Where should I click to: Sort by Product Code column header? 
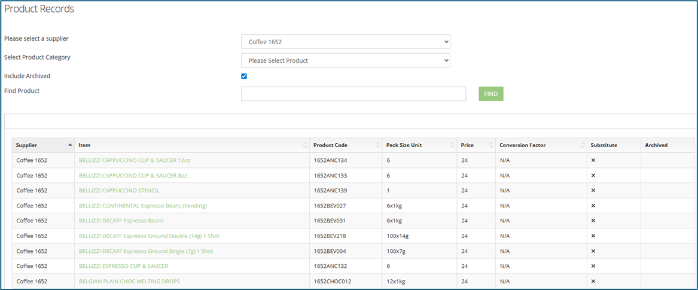pos(346,145)
